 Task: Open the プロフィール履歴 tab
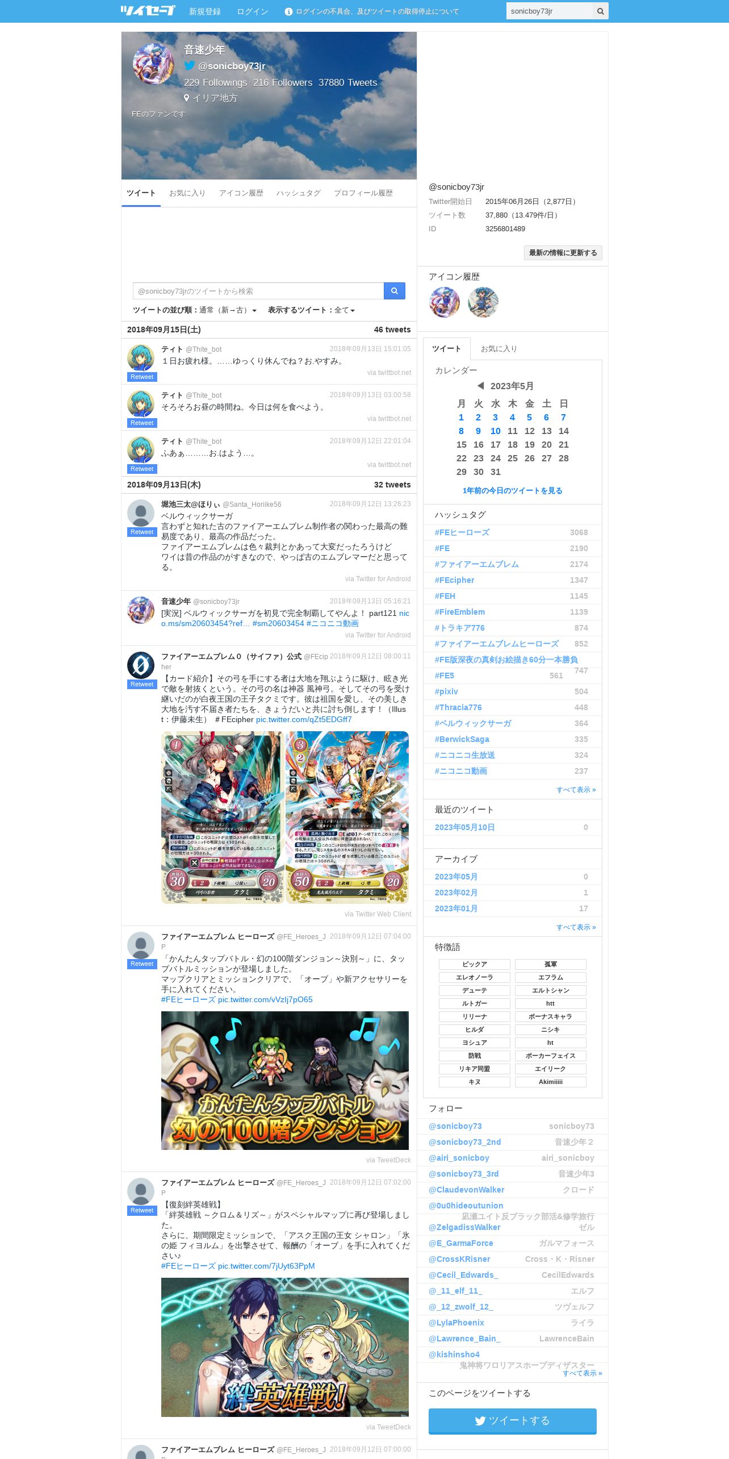[363, 193]
